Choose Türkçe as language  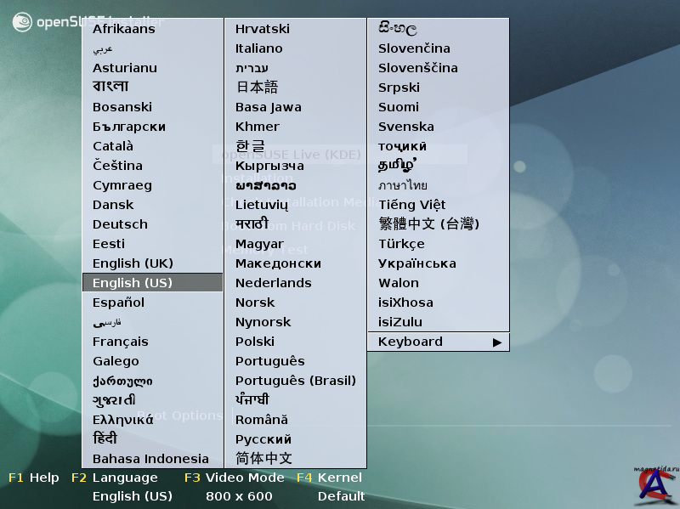pos(401,244)
